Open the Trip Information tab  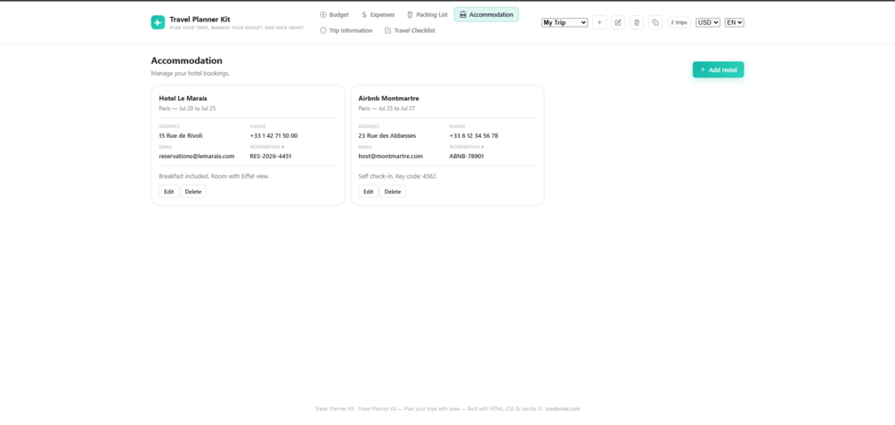[x=346, y=30]
